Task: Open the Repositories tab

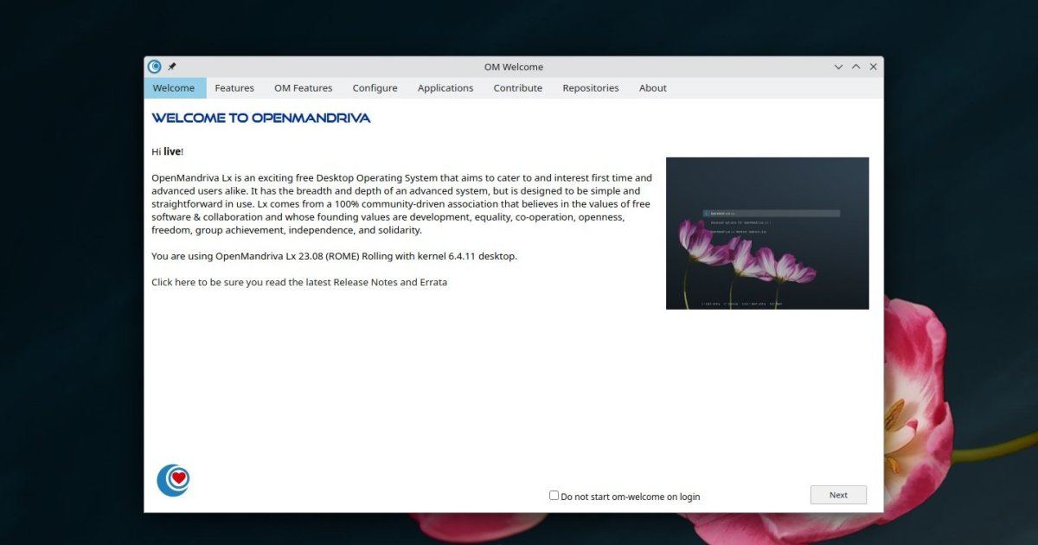Action: 590,87
